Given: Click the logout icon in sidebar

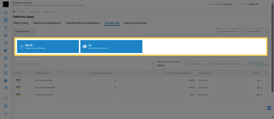Looking at the screenshot, I should click(x=6, y=114).
